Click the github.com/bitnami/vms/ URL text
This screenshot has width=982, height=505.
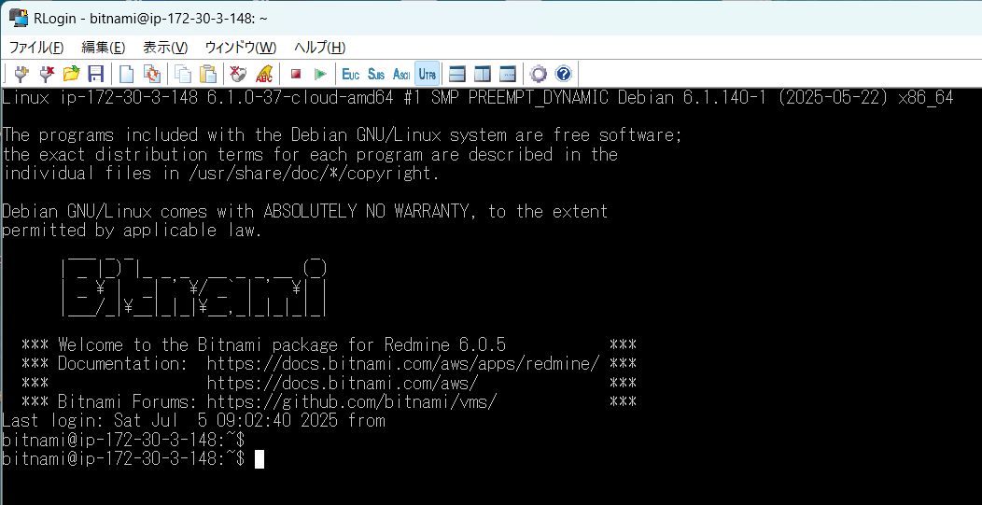(352, 401)
